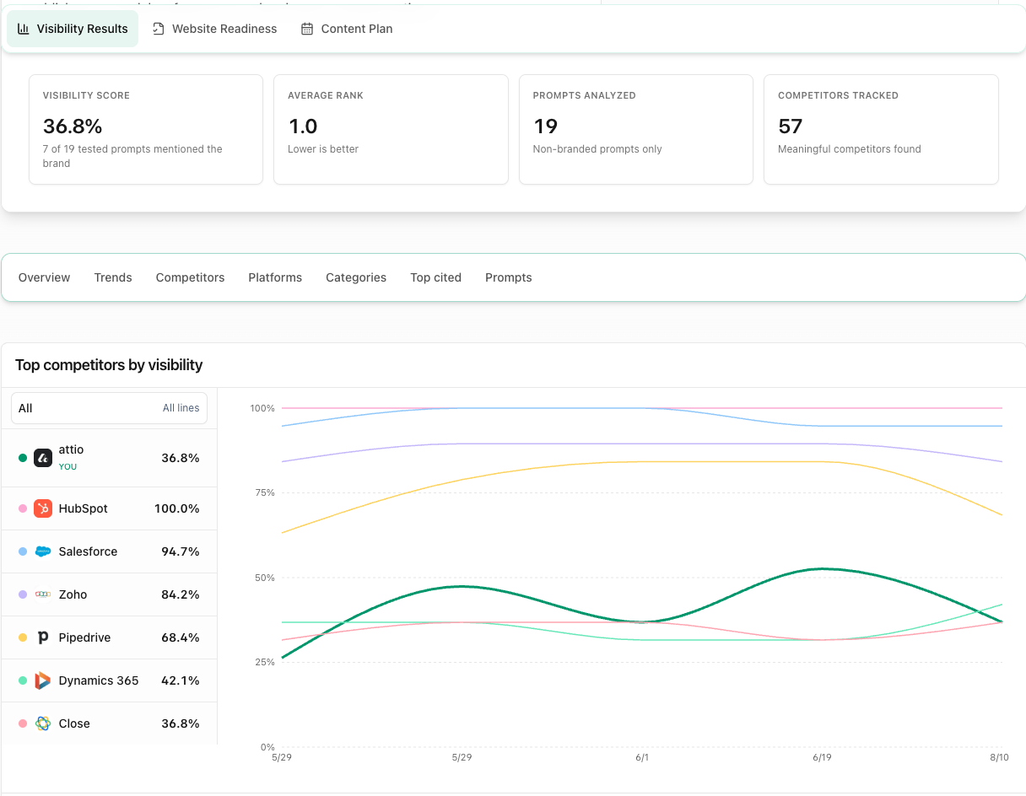Click the 'Non-branded prompts only' caption
The image size is (1026, 796).
[597, 149]
